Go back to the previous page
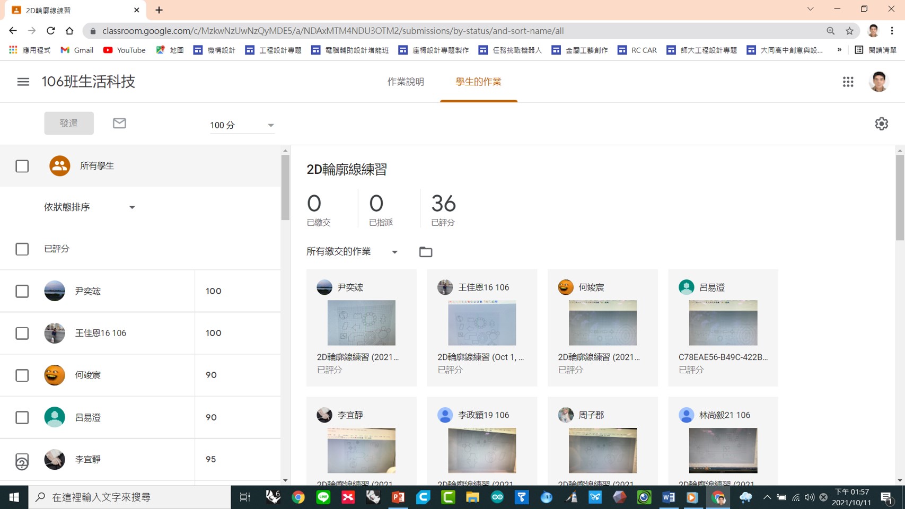The width and height of the screenshot is (905, 509). 13,31
